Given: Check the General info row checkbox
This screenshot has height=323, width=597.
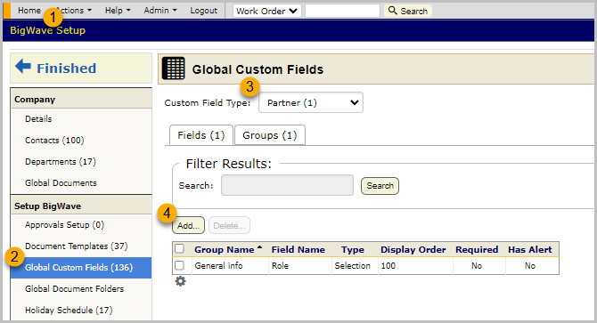Looking at the screenshot, I should pyautogui.click(x=179, y=265).
